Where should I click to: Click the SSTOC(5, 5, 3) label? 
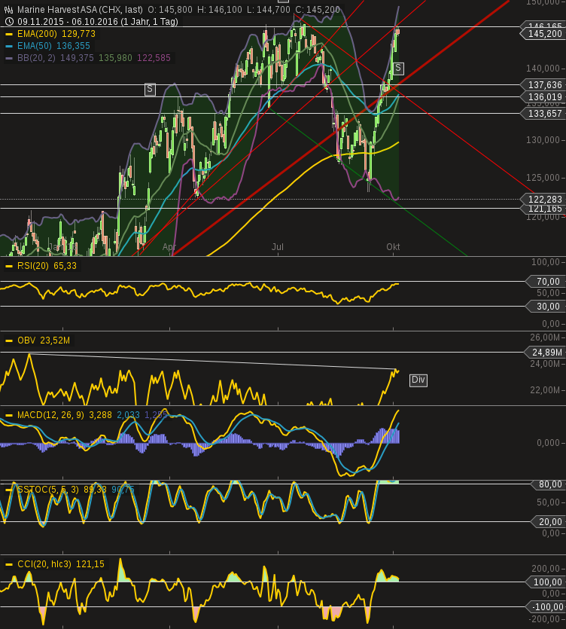(x=48, y=490)
